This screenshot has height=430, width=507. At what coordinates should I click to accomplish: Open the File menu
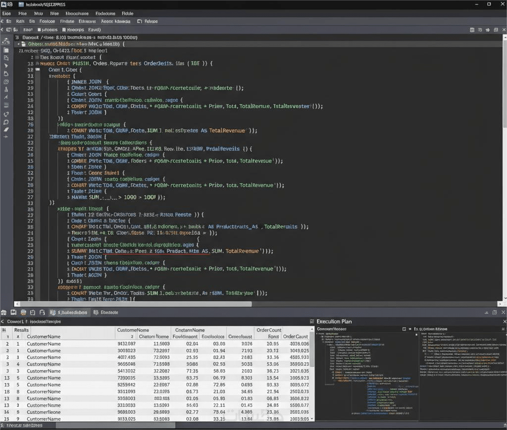(x=23, y=14)
